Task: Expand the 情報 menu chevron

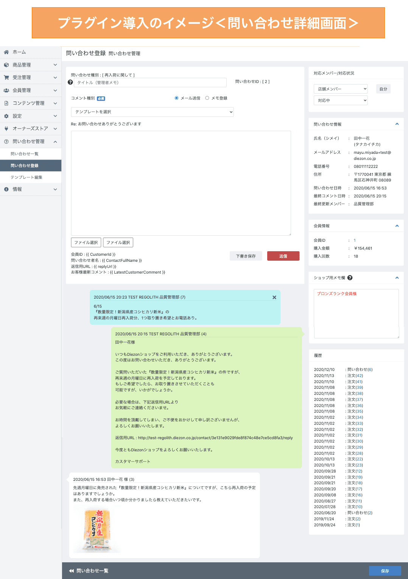Action: 55,189
